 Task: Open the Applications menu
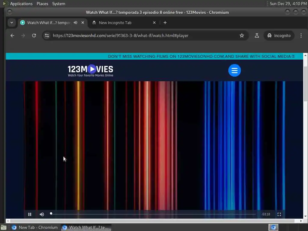coord(21,4)
